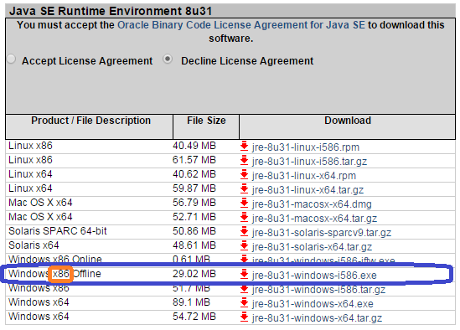460x330 pixels.
Task: Click the 50.86 MB file size
Action: [x=194, y=231]
